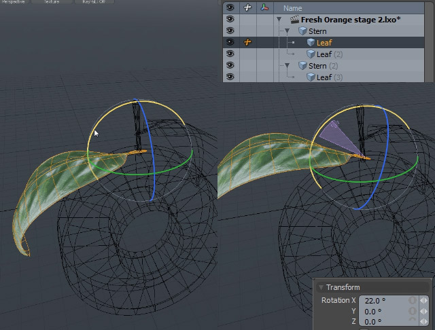
Task: Click the white cross icon in the header
Action: pyautogui.click(x=247, y=7)
